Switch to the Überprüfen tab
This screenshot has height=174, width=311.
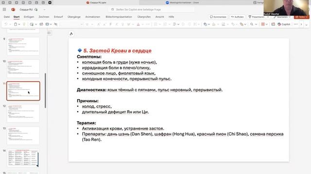[x=144, y=17]
